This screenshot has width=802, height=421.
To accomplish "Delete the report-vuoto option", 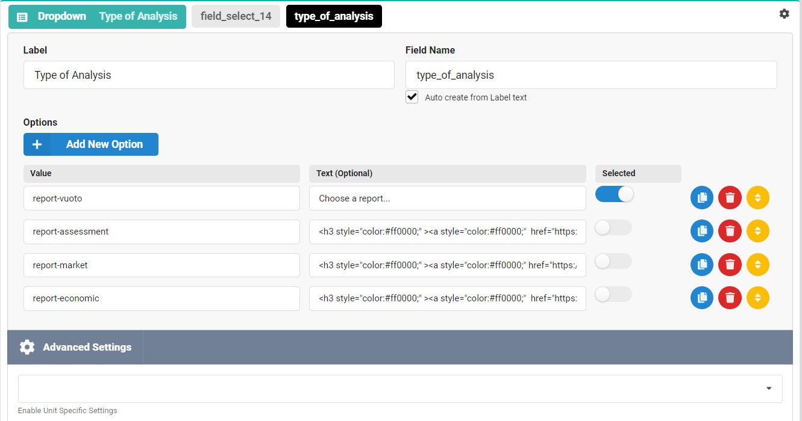I will coord(730,198).
